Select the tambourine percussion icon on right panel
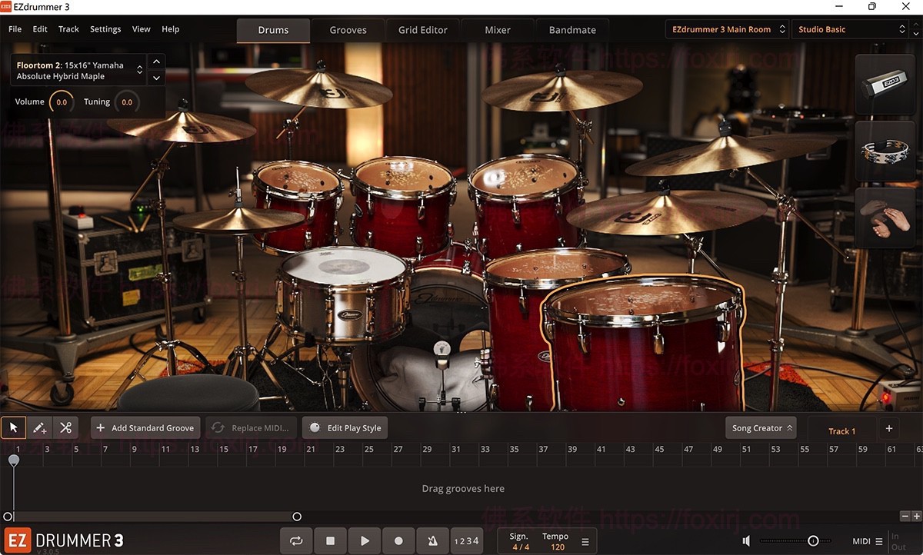 pyautogui.click(x=885, y=151)
